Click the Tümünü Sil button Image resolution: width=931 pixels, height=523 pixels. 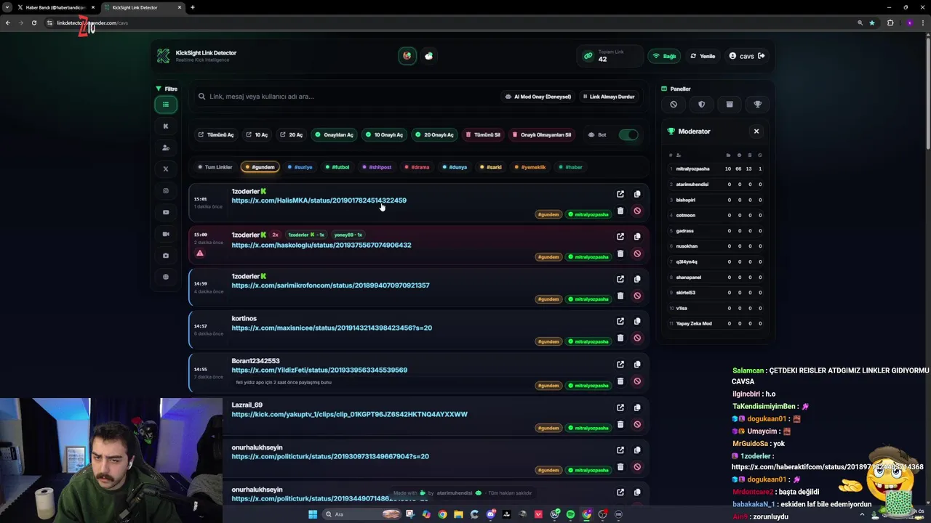pyautogui.click(x=483, y=134)
